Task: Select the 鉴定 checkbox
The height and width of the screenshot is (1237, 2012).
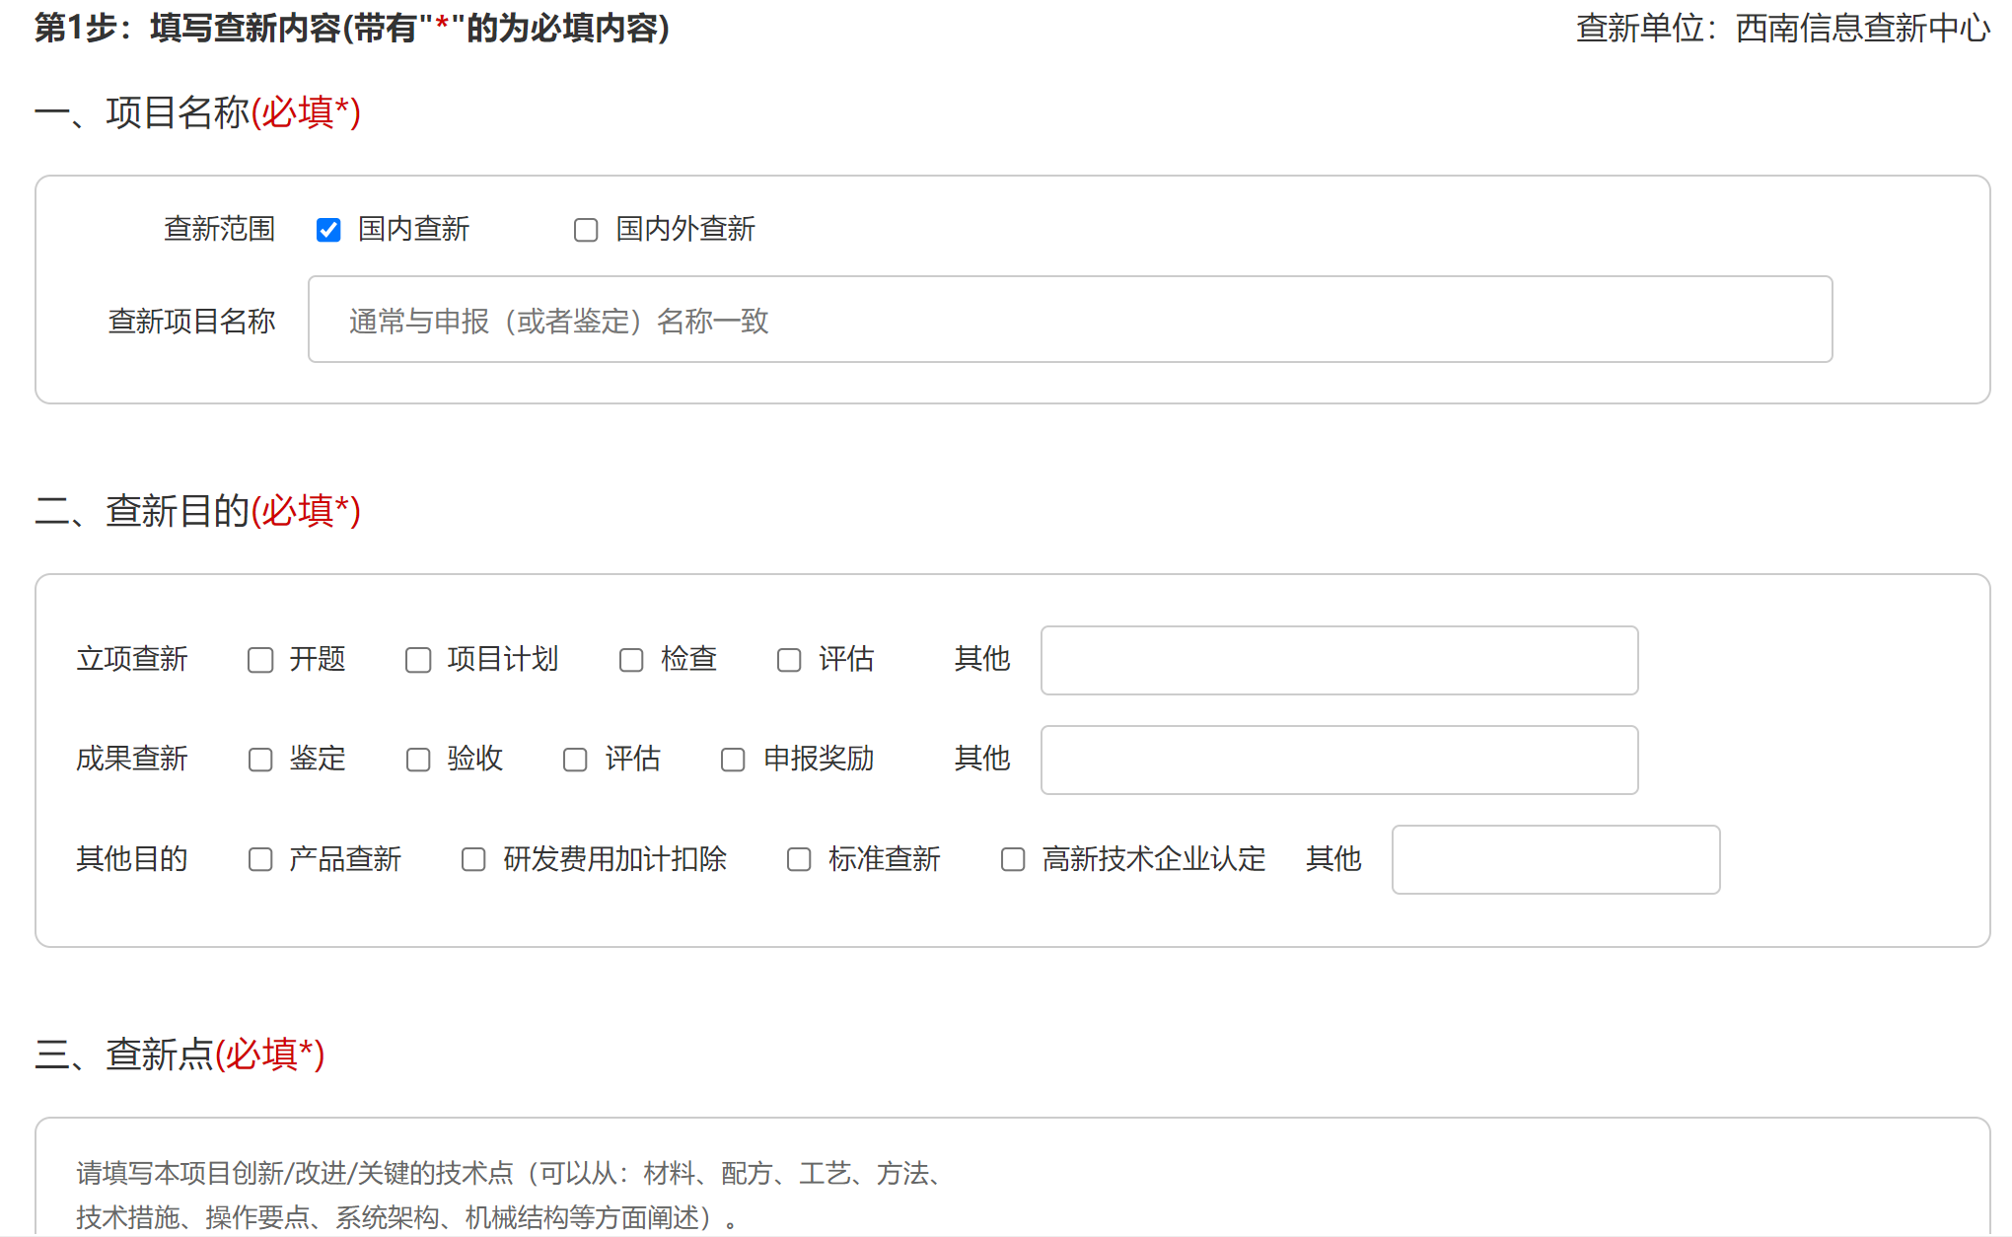Action: point(260,760)
